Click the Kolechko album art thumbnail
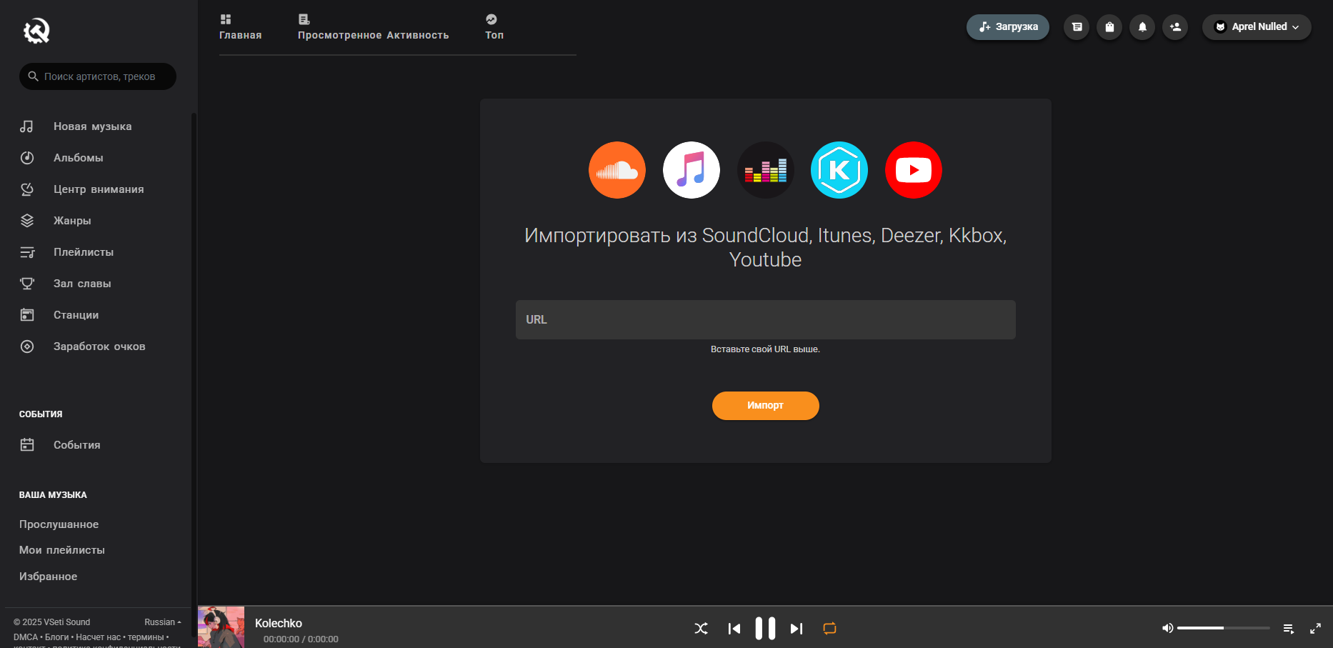 point(221,627)
